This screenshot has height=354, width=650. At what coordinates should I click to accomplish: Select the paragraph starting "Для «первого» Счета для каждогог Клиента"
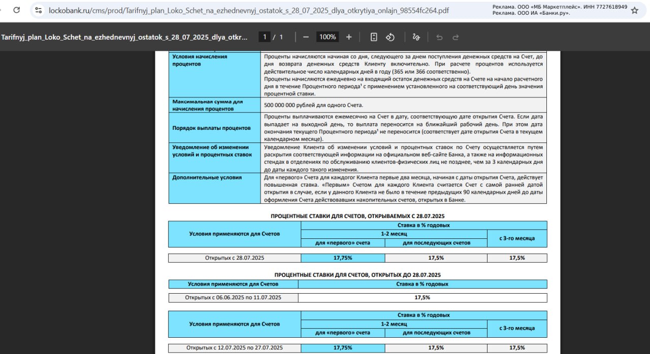pyautogui.click(x=403, y=189)
